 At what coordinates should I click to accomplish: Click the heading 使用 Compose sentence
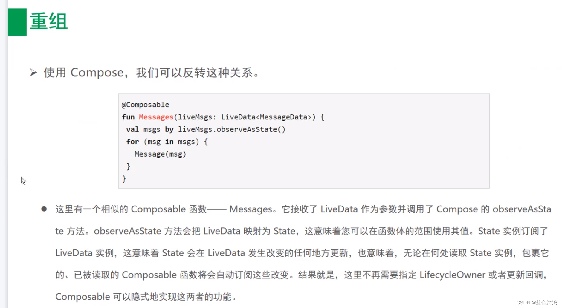click(x=152, y=73)
